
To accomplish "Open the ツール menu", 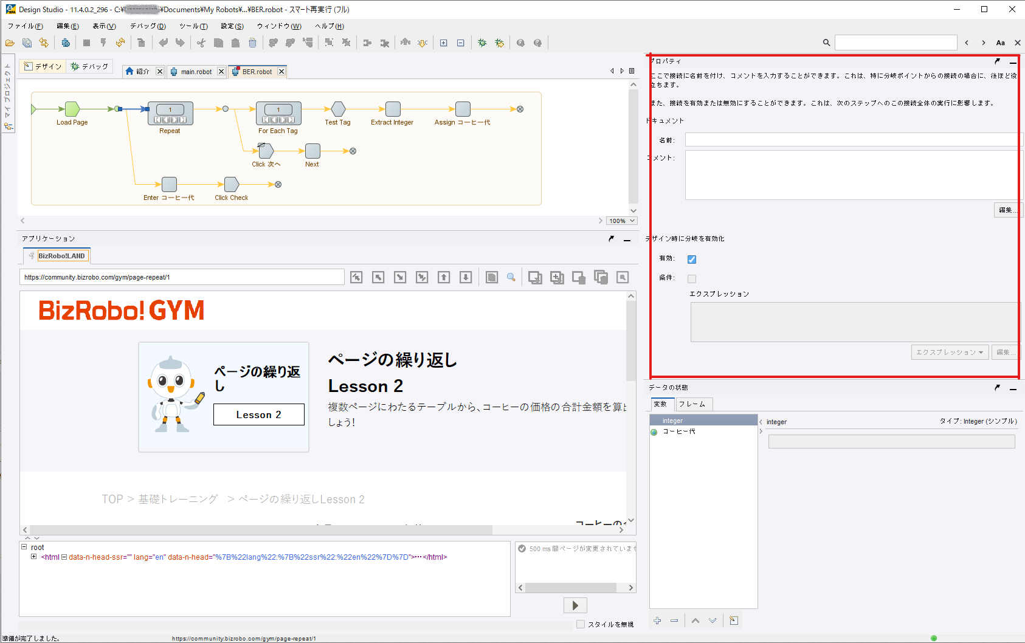I will coord(193,26).
